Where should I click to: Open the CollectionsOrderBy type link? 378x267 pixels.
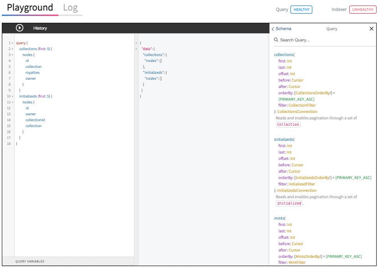tap(313, 93)
